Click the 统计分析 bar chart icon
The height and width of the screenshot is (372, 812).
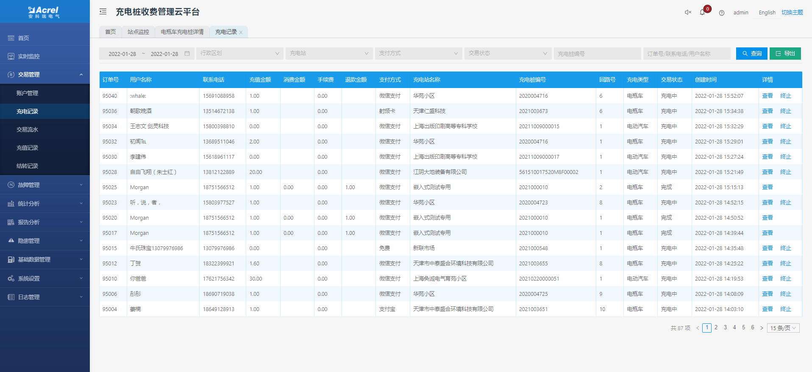tap(11, 204)
